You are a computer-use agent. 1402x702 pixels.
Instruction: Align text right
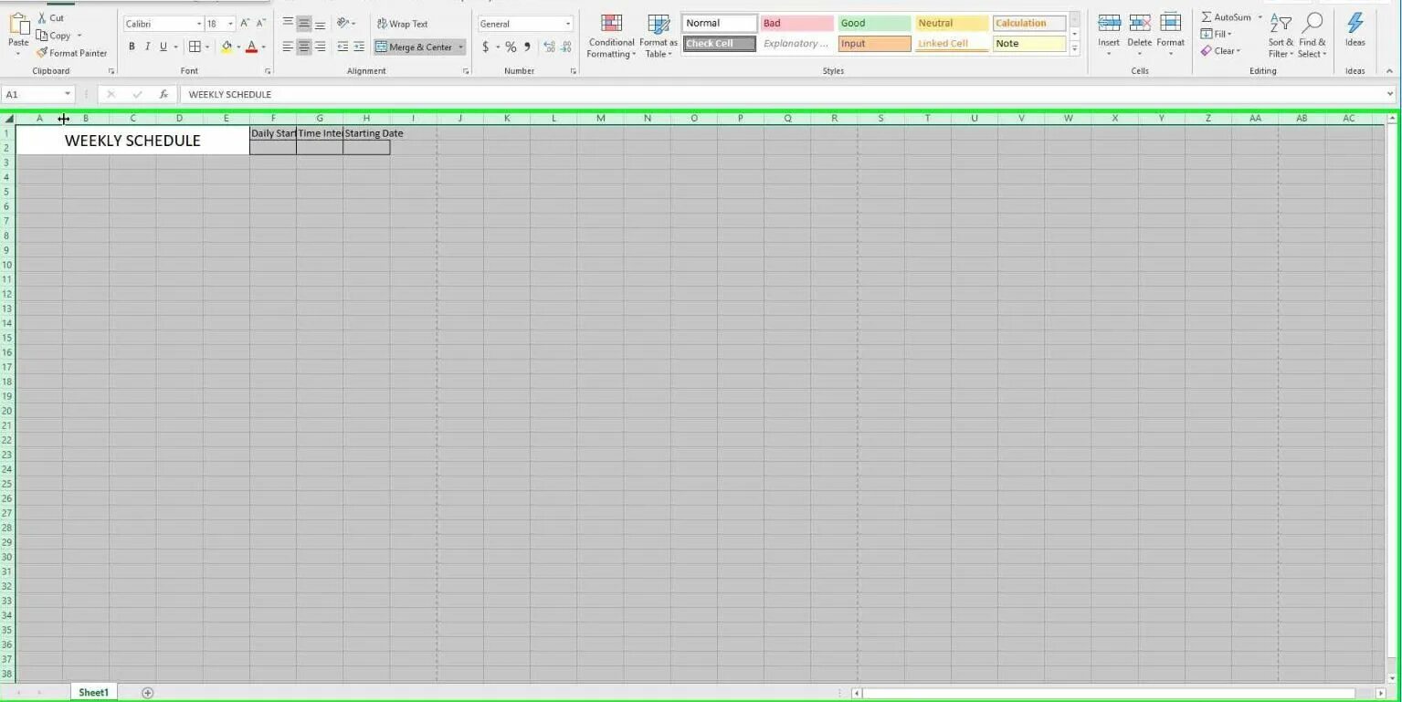(320, 47)
